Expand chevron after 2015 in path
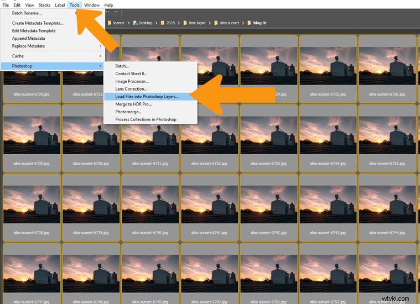420x304 pixels. (x=179, y=23)
